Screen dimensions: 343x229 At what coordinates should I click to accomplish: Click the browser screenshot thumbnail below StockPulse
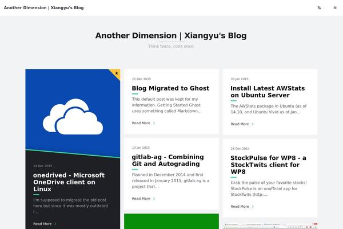270,225
